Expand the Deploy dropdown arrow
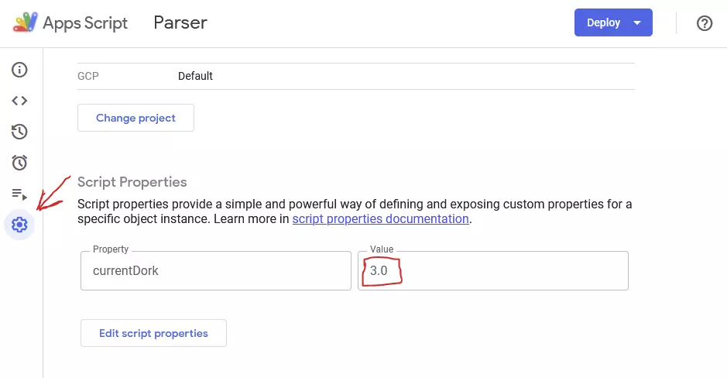This screenshot has height=378, width=727. point(637,22)
